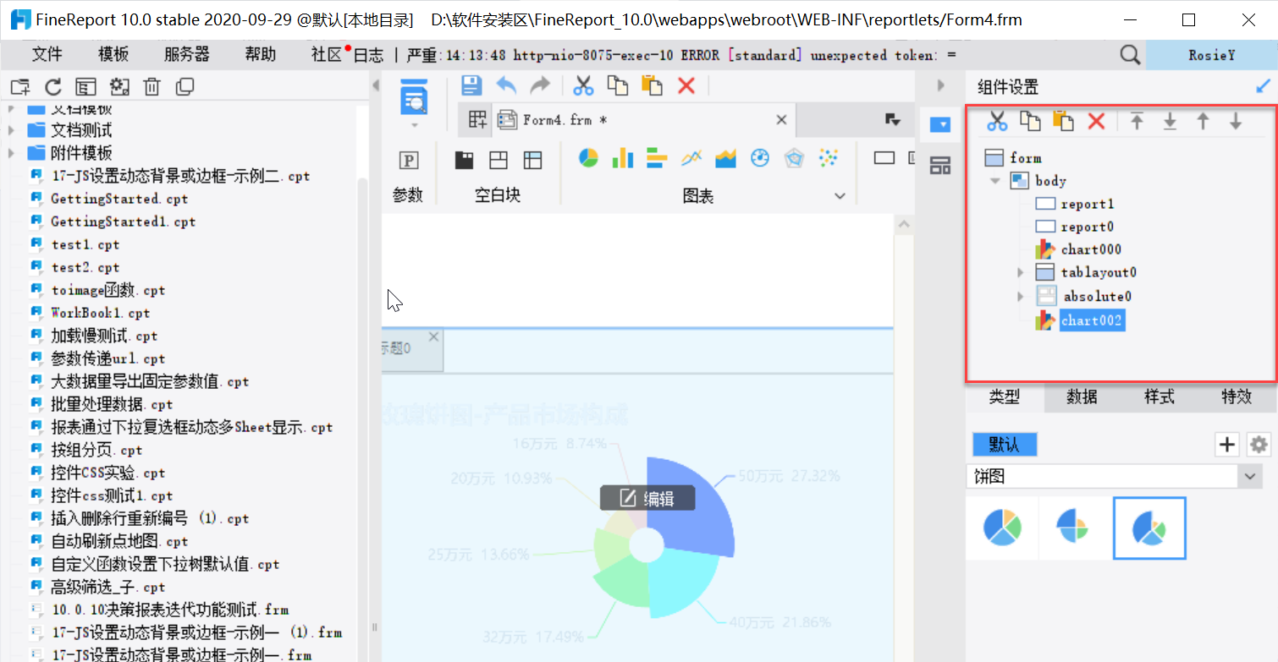This screenshot has width=1278, height=662.
Task: Click the add-grid icon left of Form4.frm tab
Action: pos(478,120)
